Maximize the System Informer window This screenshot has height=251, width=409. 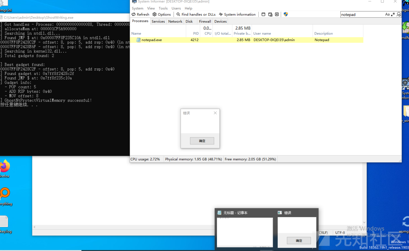point(382,2)
